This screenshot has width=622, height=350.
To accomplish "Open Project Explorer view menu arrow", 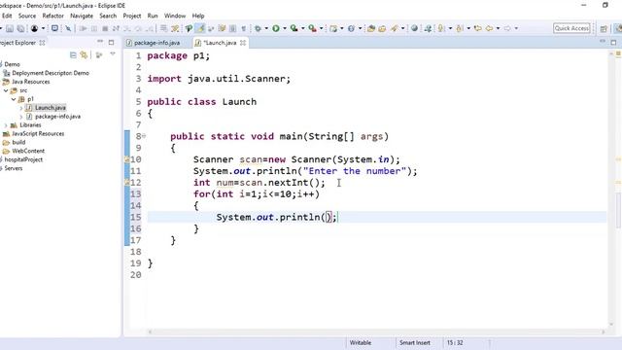I will pos(113,54).
